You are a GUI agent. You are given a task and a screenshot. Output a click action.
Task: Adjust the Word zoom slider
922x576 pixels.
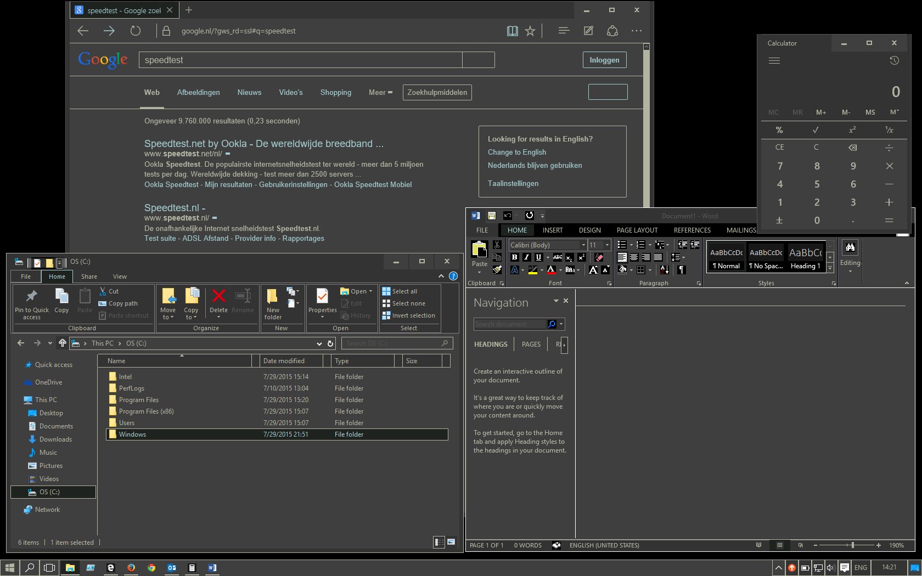tap(852, 545)
